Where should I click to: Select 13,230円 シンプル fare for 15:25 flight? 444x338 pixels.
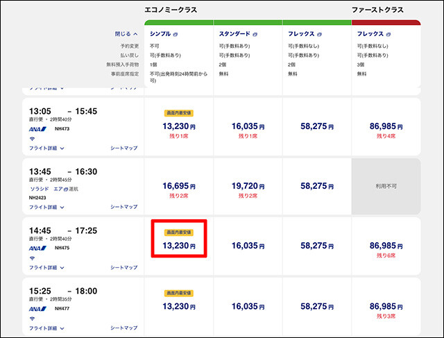179,306
